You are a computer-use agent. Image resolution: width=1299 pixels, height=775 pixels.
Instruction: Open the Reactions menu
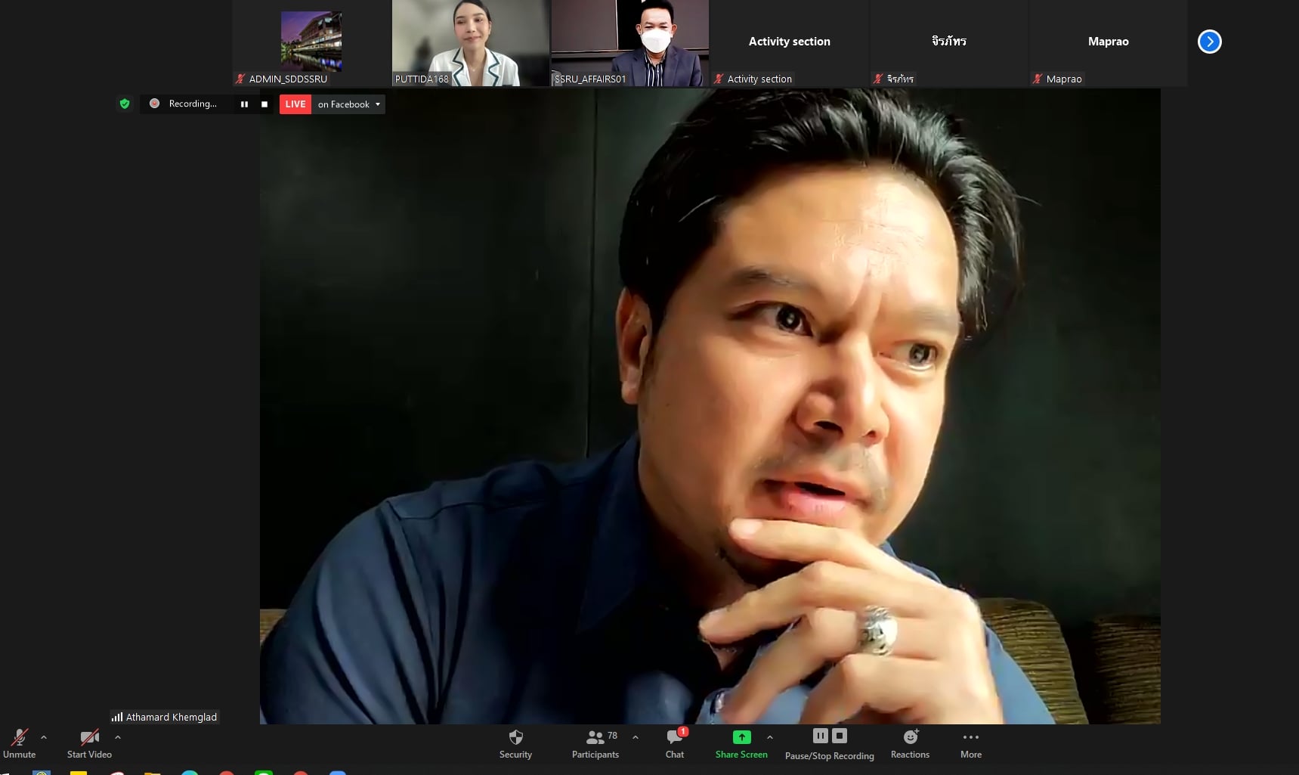tap(910, 743)
